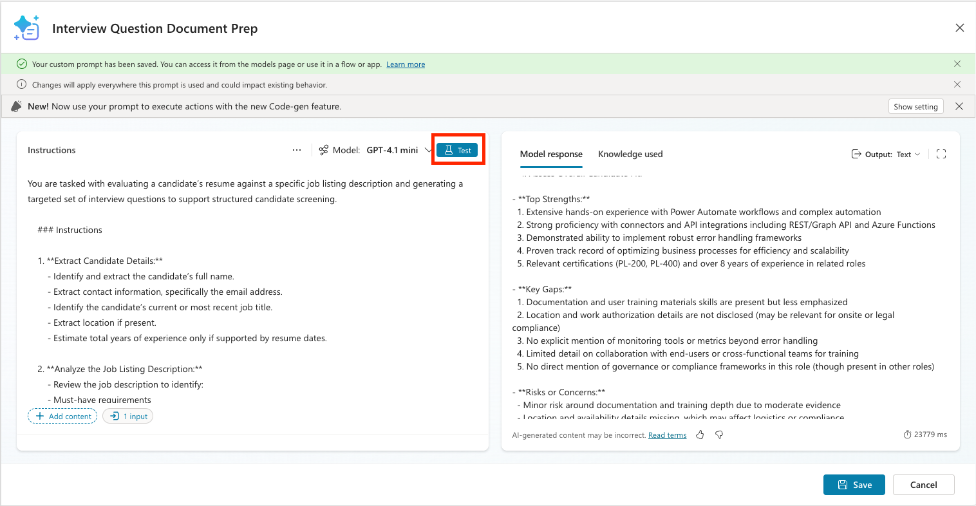
Task: Open the Instructions more options ellipsis
Action: coord(297,150)
